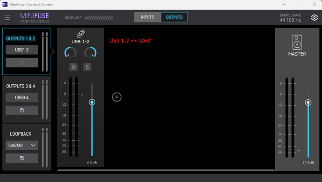The width and height of the screenshot is (322, 182).
Task: Click copy icon under USB3-4
Action: pyautogui.click(x=22, y=110)
